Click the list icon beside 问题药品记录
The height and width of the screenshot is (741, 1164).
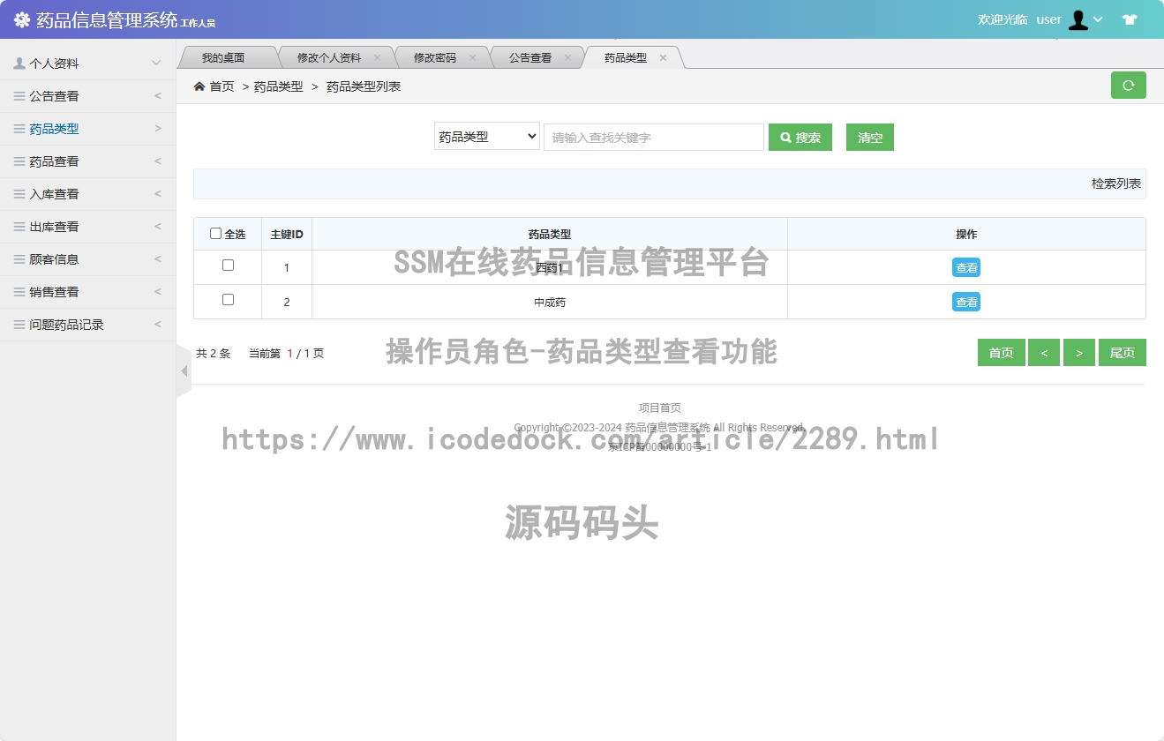(19, 325)
